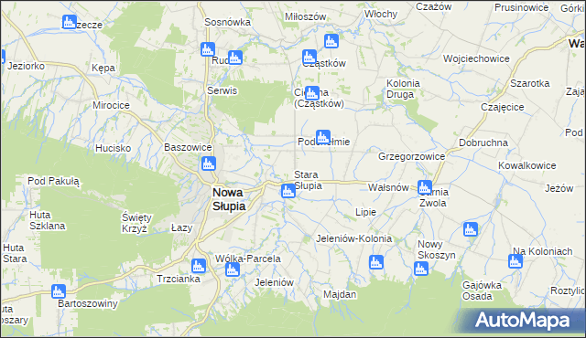Click the Huta Stara label
The image size is (586, 338).
(x=15, y=253)
